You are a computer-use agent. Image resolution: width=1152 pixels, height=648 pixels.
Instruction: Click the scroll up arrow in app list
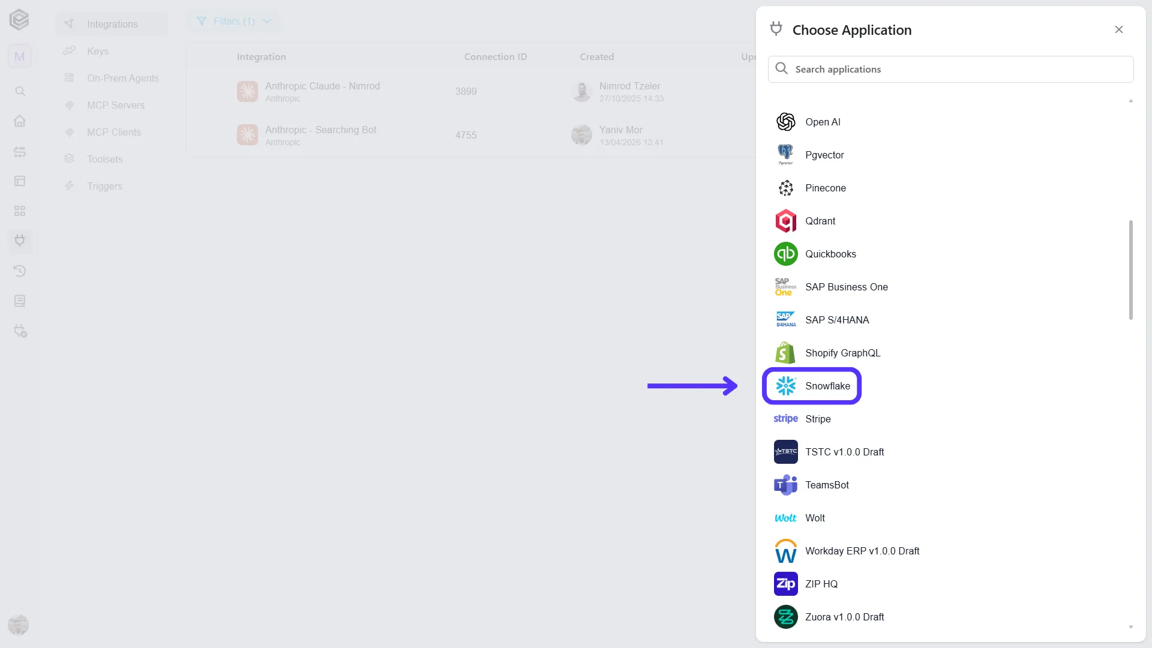1131,101
